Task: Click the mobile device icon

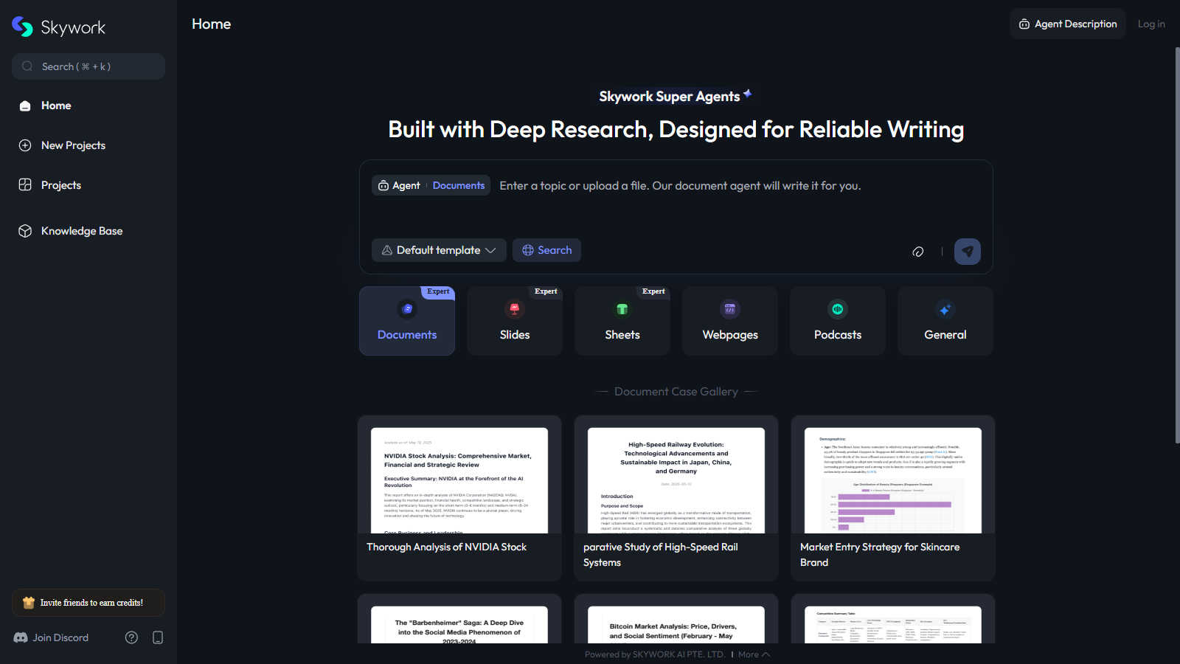Action: click(158, 637)
